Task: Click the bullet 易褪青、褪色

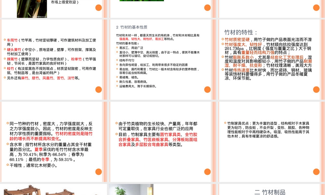Action: pyautogui.click(x=129, y=77)
